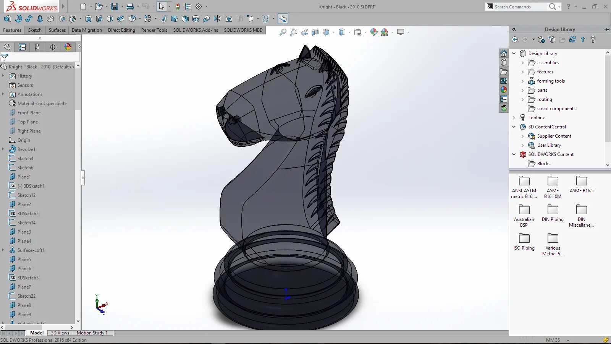Click the Help question mark button
Viewport: 611px width, 344px height.
click(x=569, y=6)
